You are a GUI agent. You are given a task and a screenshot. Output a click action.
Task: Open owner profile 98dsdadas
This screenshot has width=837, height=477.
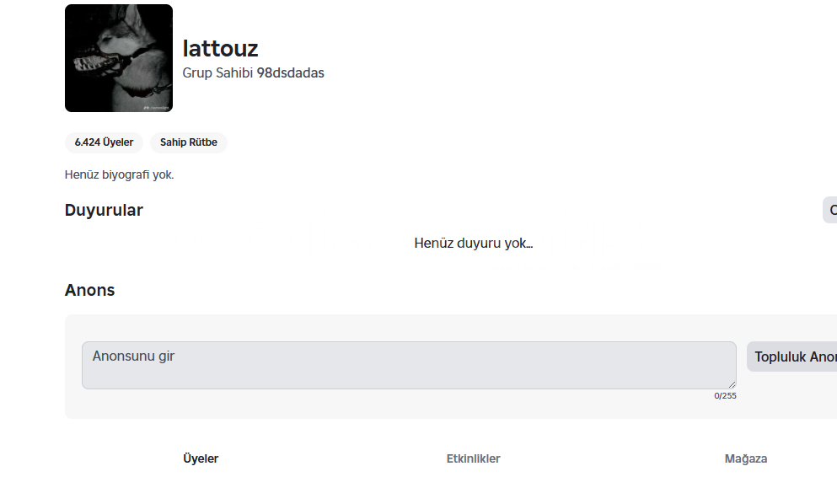291,73
